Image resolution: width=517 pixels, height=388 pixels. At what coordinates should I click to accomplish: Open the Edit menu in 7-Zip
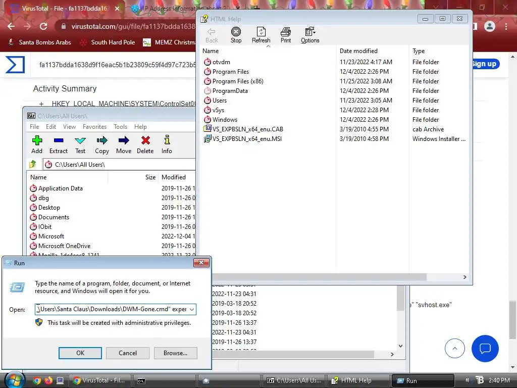(x=51, y=127)
